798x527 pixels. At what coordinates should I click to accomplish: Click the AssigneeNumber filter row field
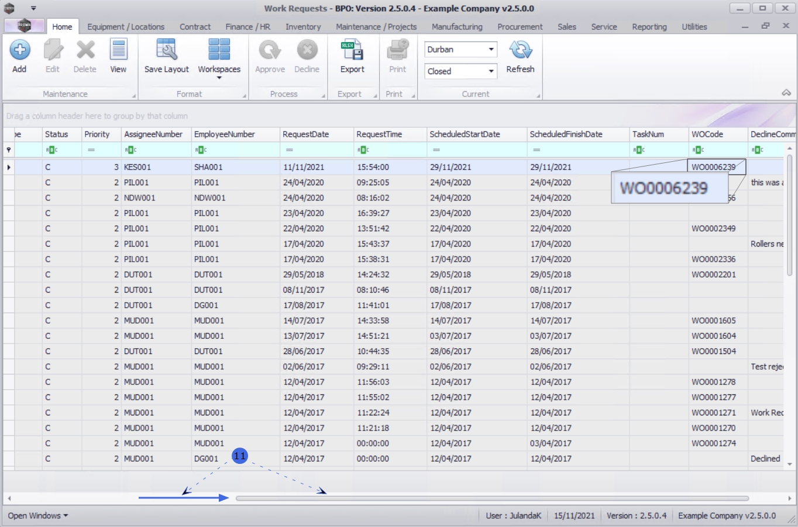pos(161,150)
